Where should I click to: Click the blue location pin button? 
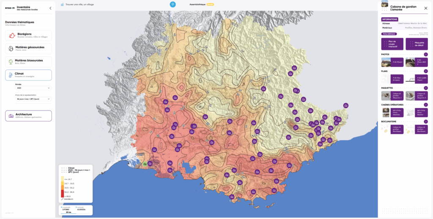coord(173,4)
